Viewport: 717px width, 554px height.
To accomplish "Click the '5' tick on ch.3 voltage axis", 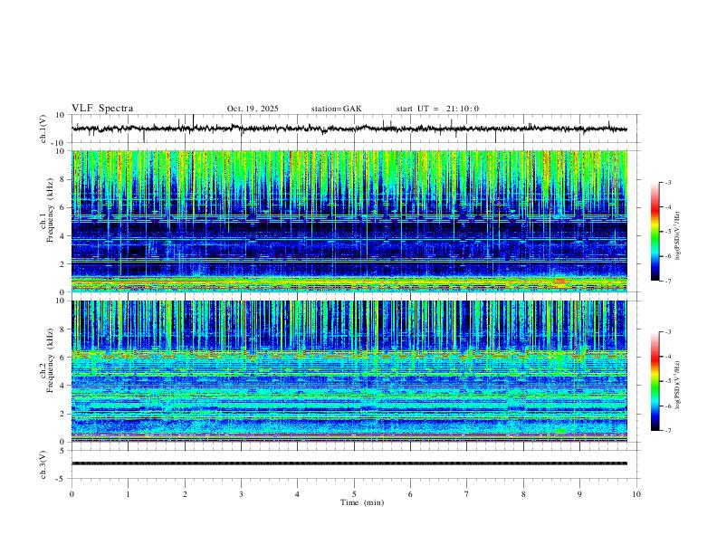I will pyautogui.click(x=63, y=451).
